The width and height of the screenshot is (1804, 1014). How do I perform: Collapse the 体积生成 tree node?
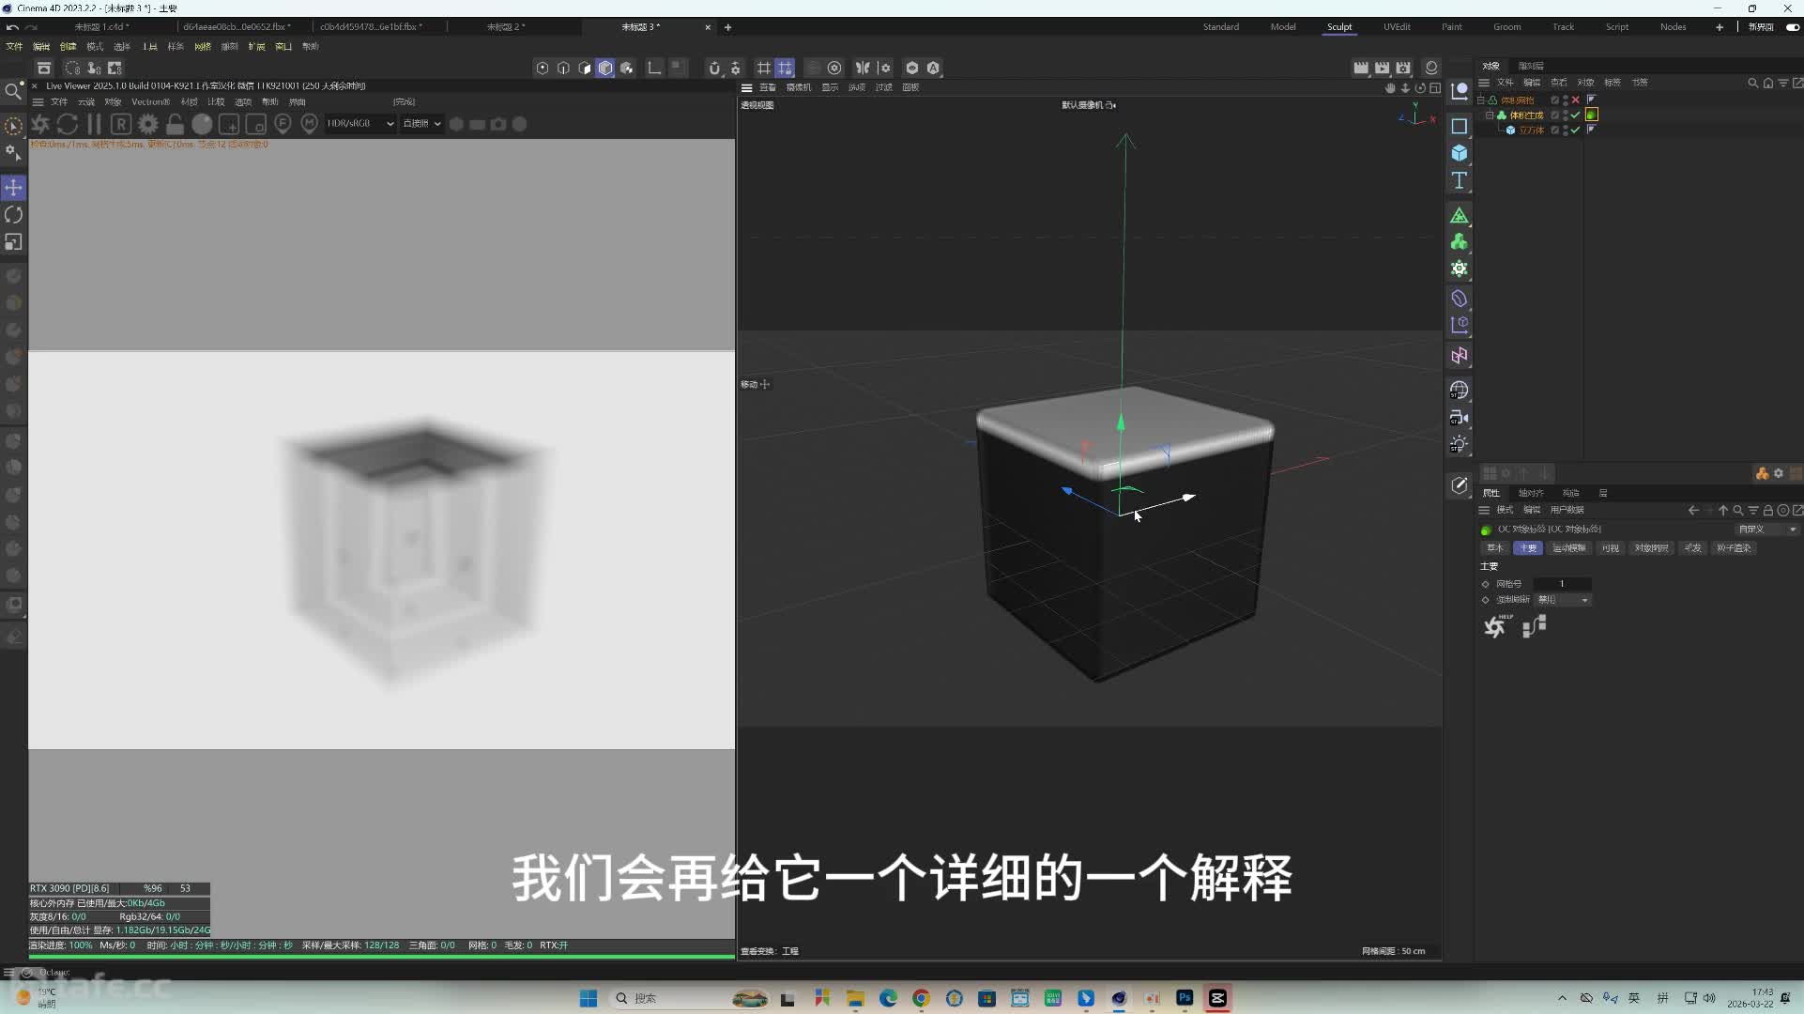click(x=1490, y=115)
